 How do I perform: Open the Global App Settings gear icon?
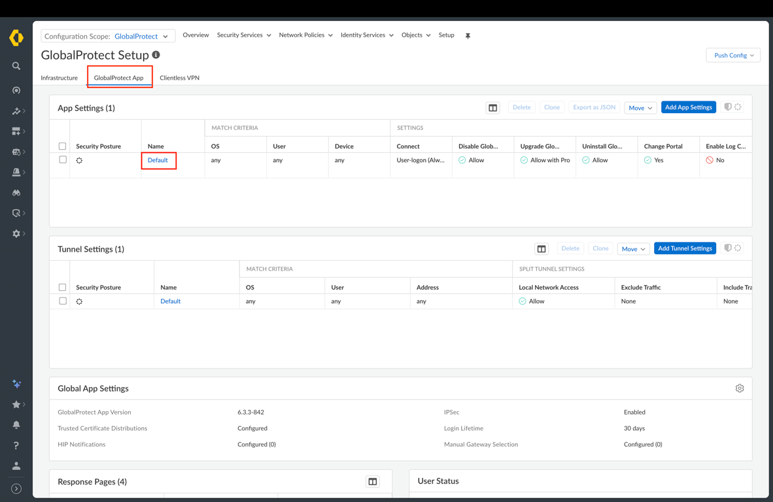pyautogui.click(x=740, y=388)
